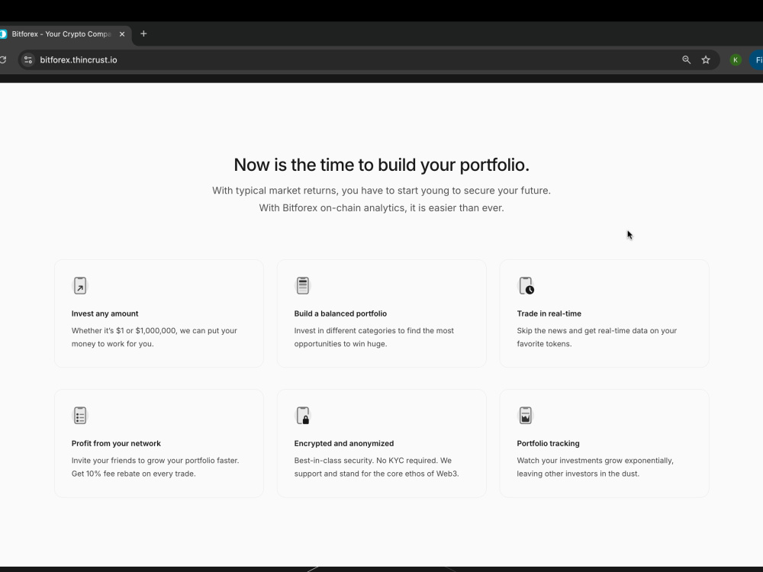Image resolution: width=763 pixels, height=572 pixels.
Task: Click the 'Watch your investments grow' description
Action: (595, 467)
